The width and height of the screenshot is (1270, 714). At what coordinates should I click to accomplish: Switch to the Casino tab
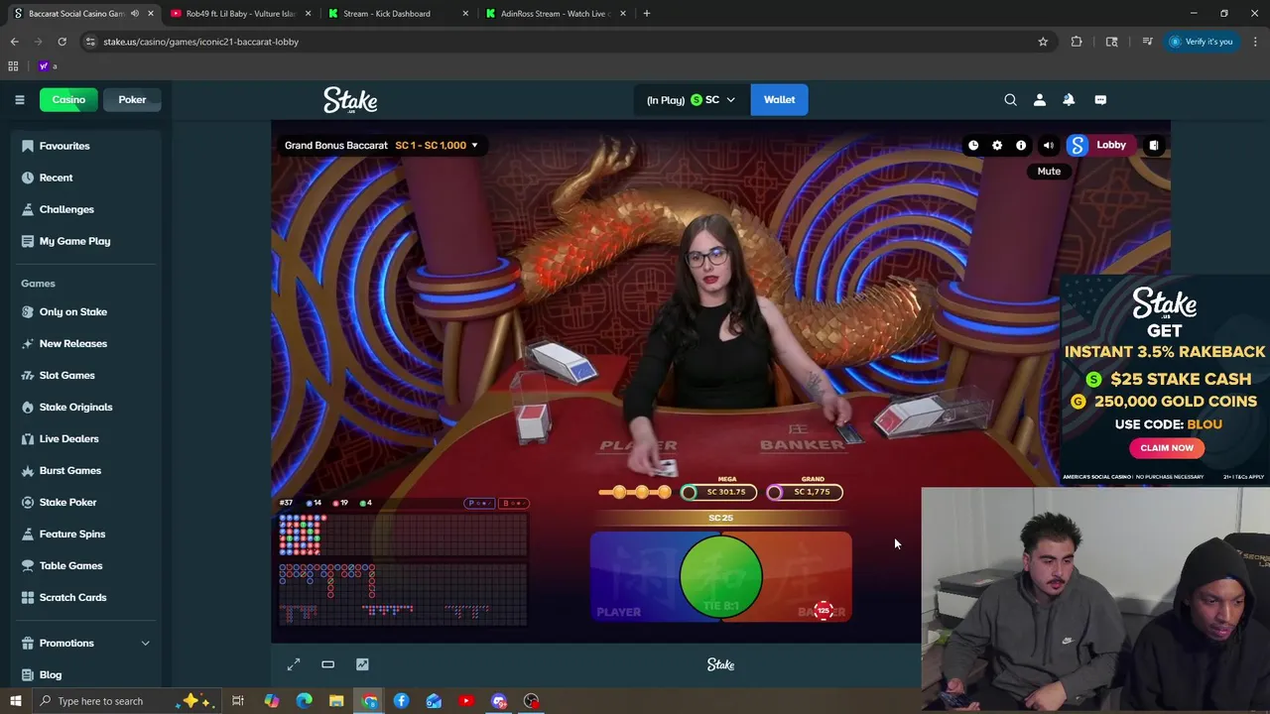pyautogui.click(x=68, y=99)
